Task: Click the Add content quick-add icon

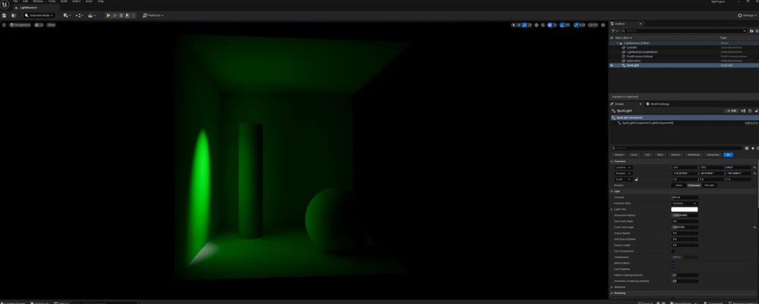Action: [x=67, y=15]
